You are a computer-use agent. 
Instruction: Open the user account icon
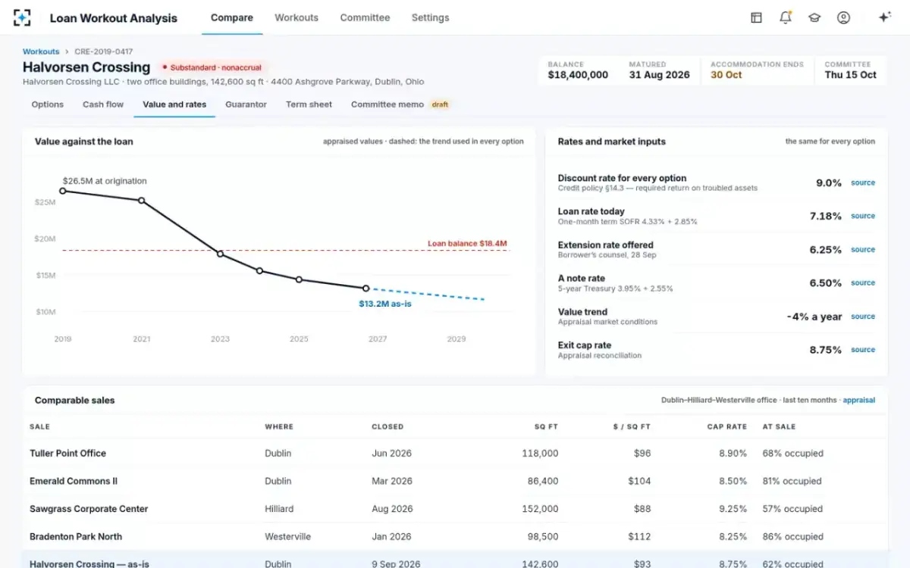[x=843, y=17]
